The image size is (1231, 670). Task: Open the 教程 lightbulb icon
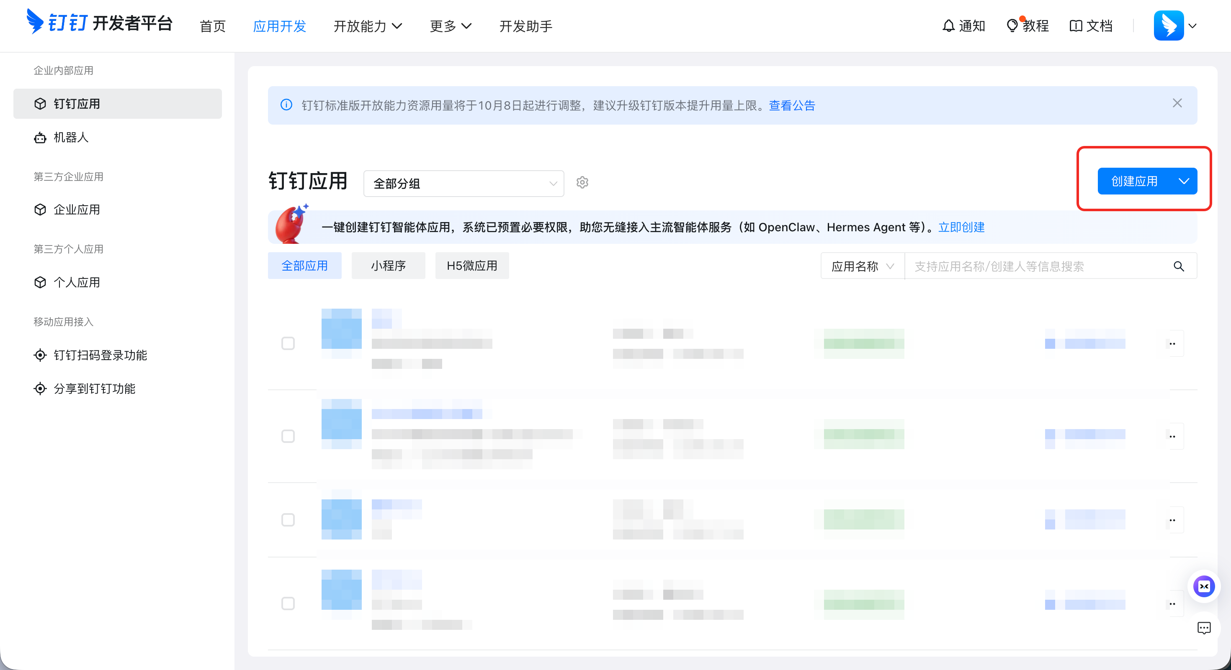(x=1012, y=25)
